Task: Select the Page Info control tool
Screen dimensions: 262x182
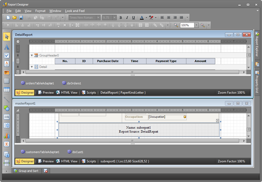Action: (x=7, y=154)
